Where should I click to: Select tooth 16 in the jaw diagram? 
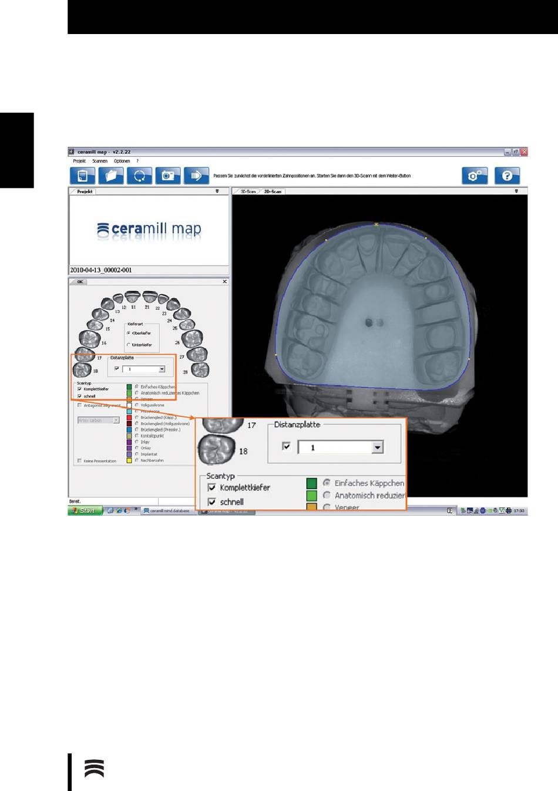(89, 338)
